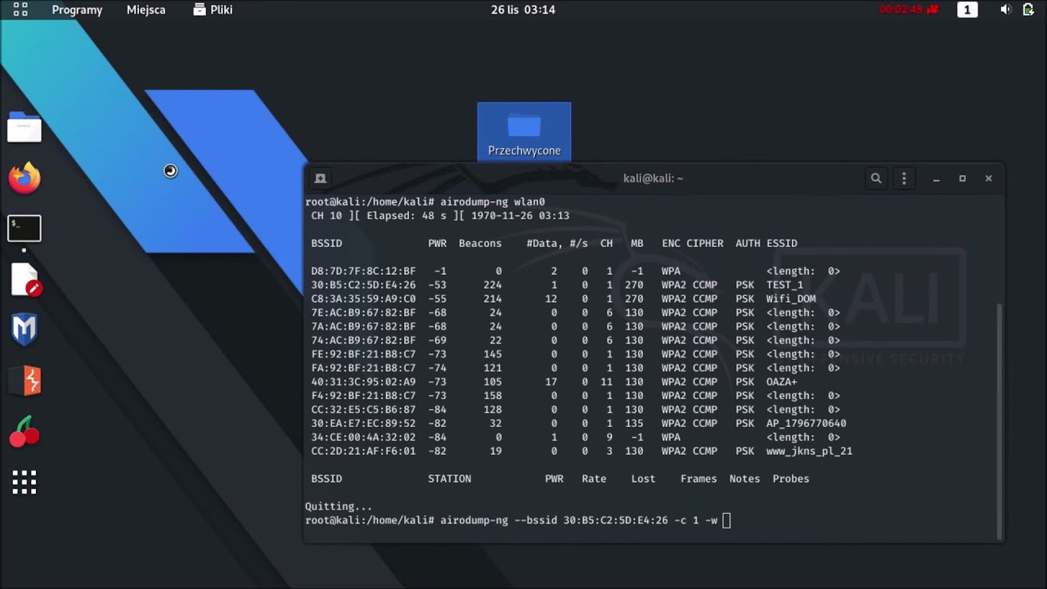Viewport: 1047px width, 589px height.
Task: Click BSSID 30:EA:E7:EC:89:52
Action: pyautogui.click(x=363, y=424)
